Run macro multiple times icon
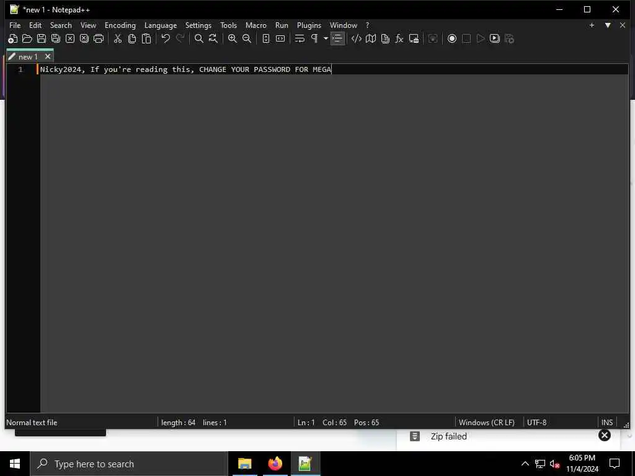This screenshot has height=476, width=635. (495, 39)
